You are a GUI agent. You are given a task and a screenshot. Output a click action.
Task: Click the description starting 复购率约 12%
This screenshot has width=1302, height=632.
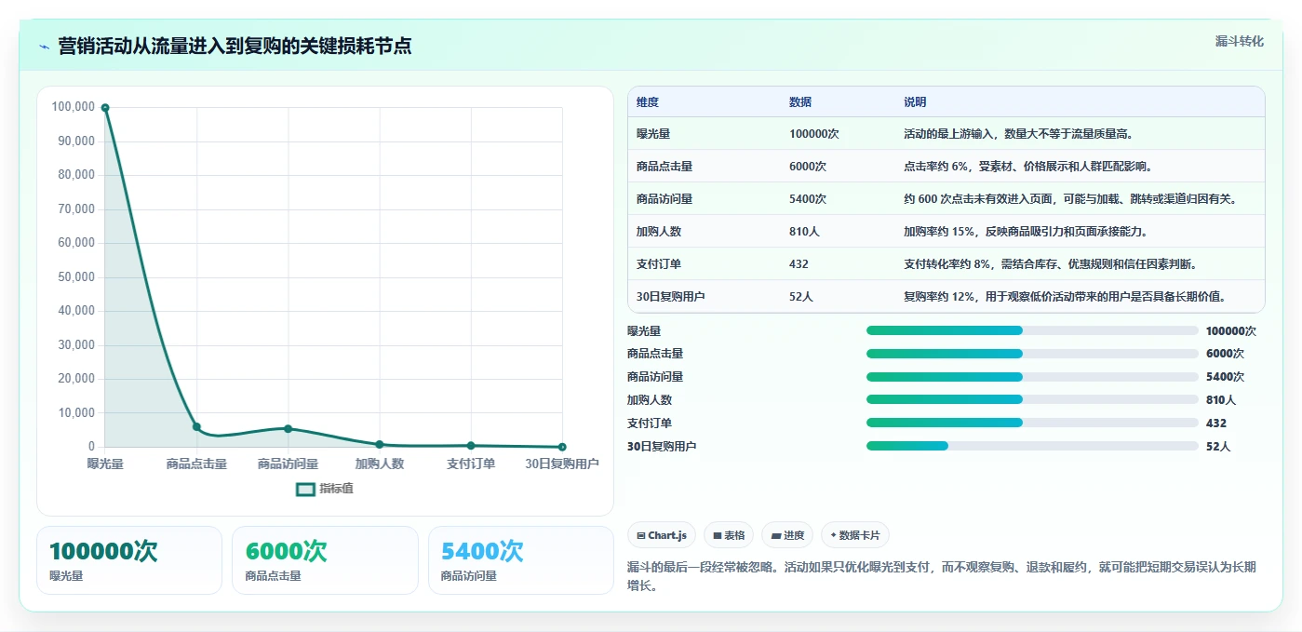(1067, 297)
